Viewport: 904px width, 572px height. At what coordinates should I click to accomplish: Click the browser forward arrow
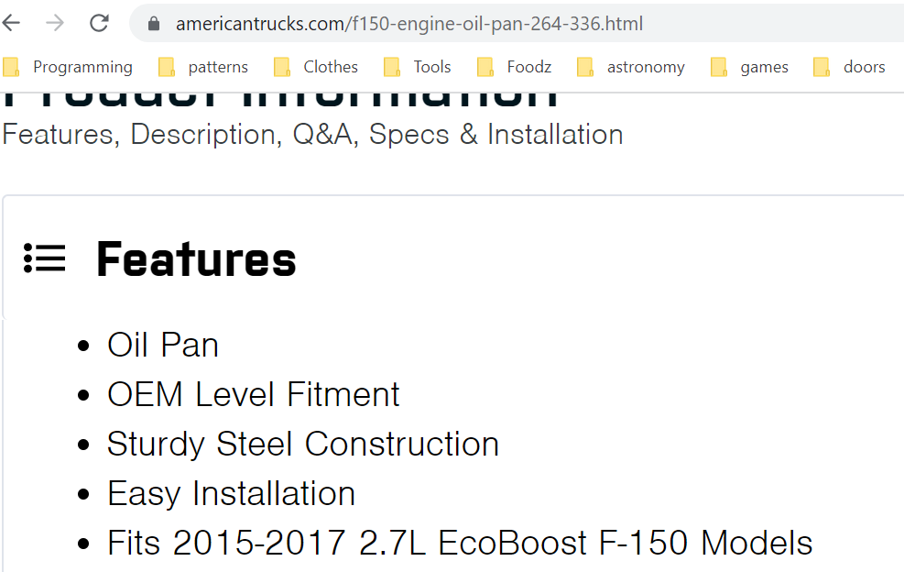tap(55, 23)
